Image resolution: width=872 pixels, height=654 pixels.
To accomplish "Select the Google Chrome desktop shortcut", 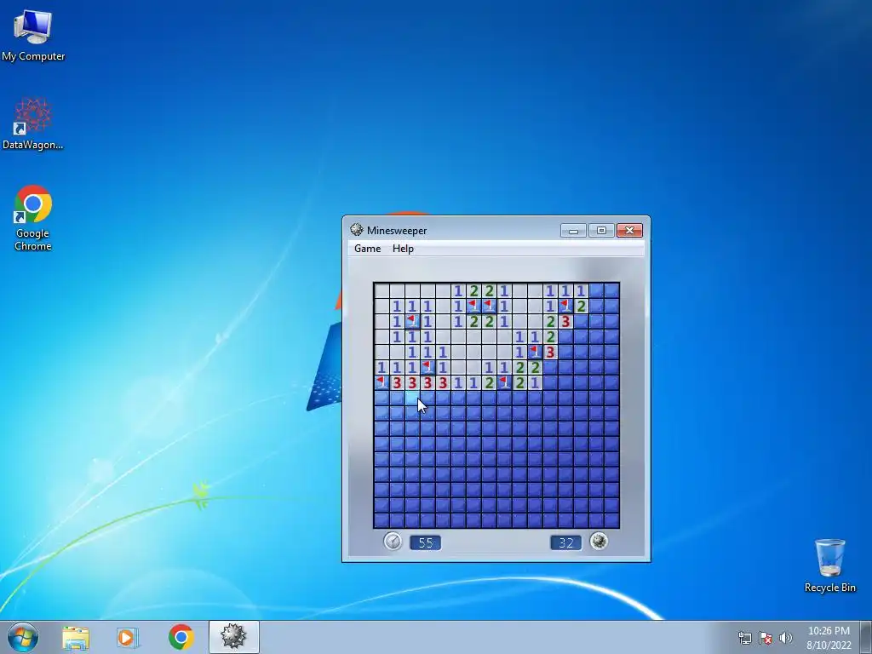I will coord(33,218).
